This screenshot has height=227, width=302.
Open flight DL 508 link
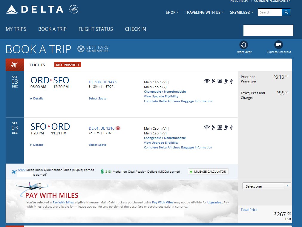pos(94,82)
